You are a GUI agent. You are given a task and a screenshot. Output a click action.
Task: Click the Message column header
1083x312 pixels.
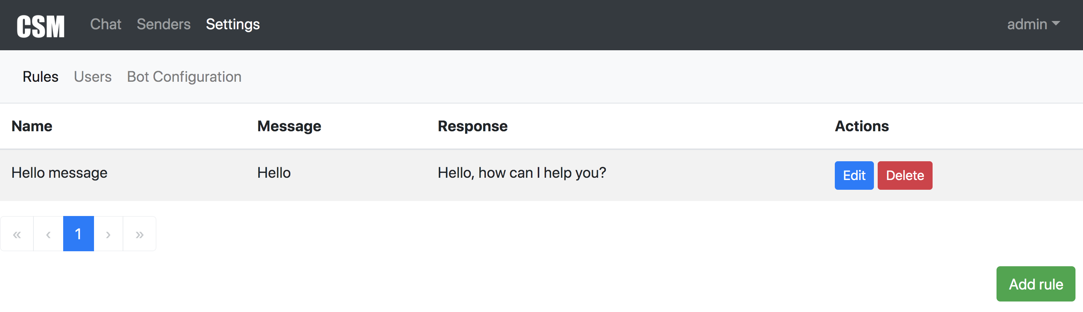click(289, 126)
